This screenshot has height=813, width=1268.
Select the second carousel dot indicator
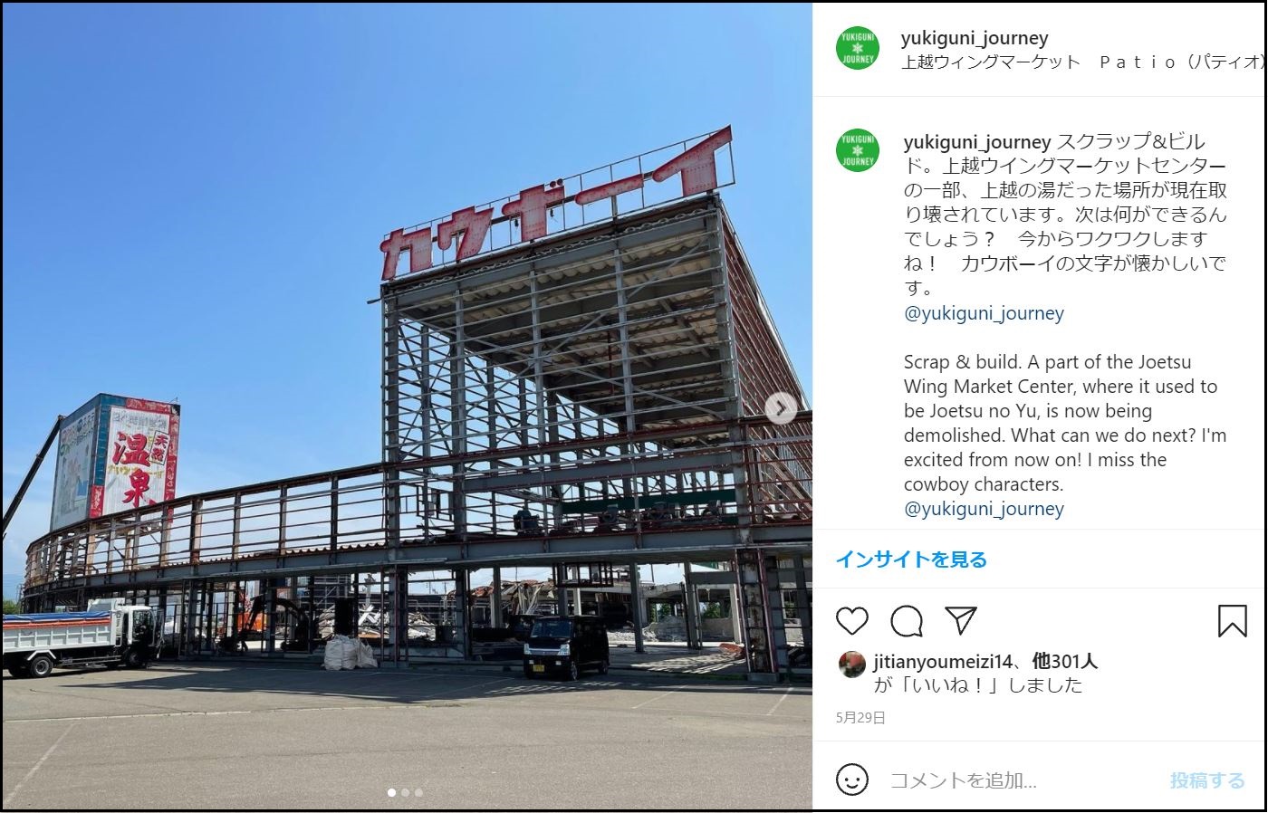(406, 792)
